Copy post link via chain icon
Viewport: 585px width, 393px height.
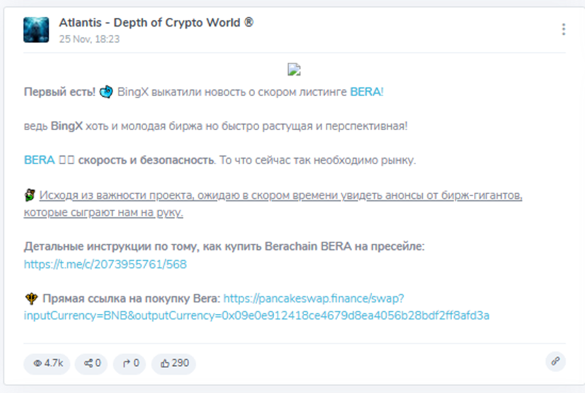coord(556,361)
